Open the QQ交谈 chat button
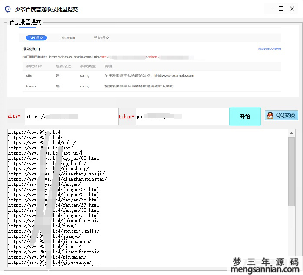Viewport: 303px width, 275px height. tap(281, 115)
